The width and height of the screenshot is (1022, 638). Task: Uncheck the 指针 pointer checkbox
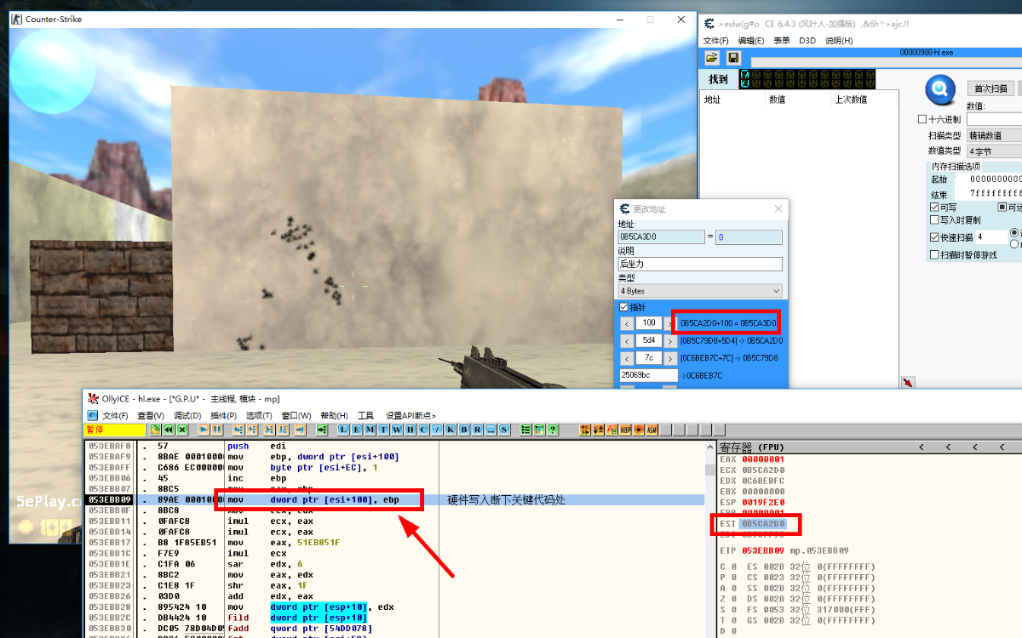pyautogui.click(x=623, y=307)
